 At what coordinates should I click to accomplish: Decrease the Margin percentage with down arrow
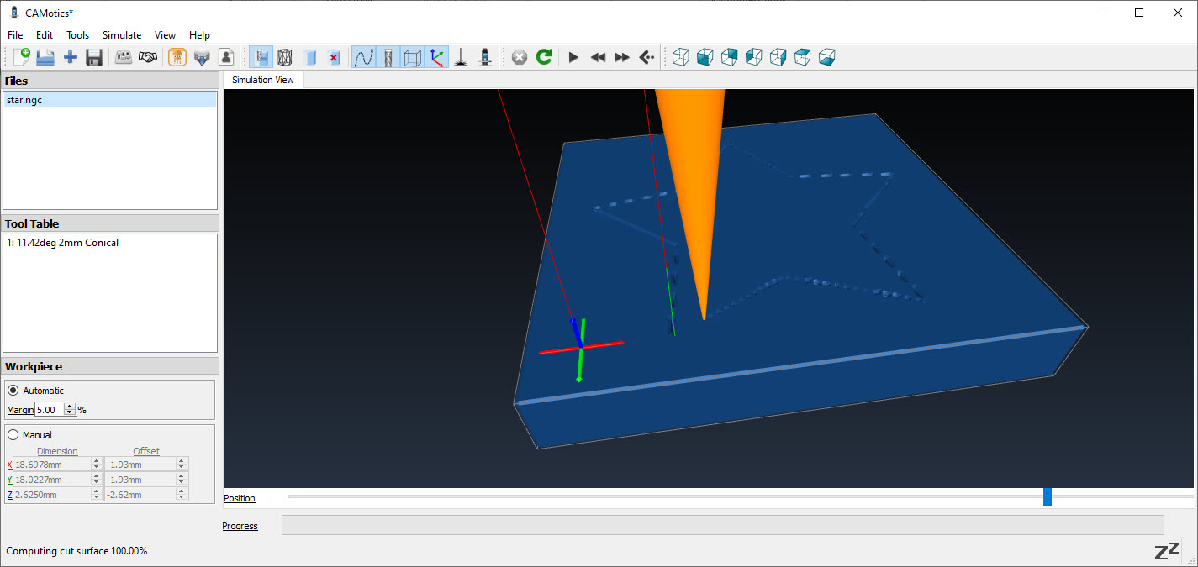[x=70, y=413]
